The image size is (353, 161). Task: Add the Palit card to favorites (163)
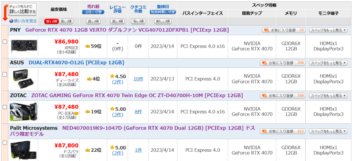click(x=283, y=131)
